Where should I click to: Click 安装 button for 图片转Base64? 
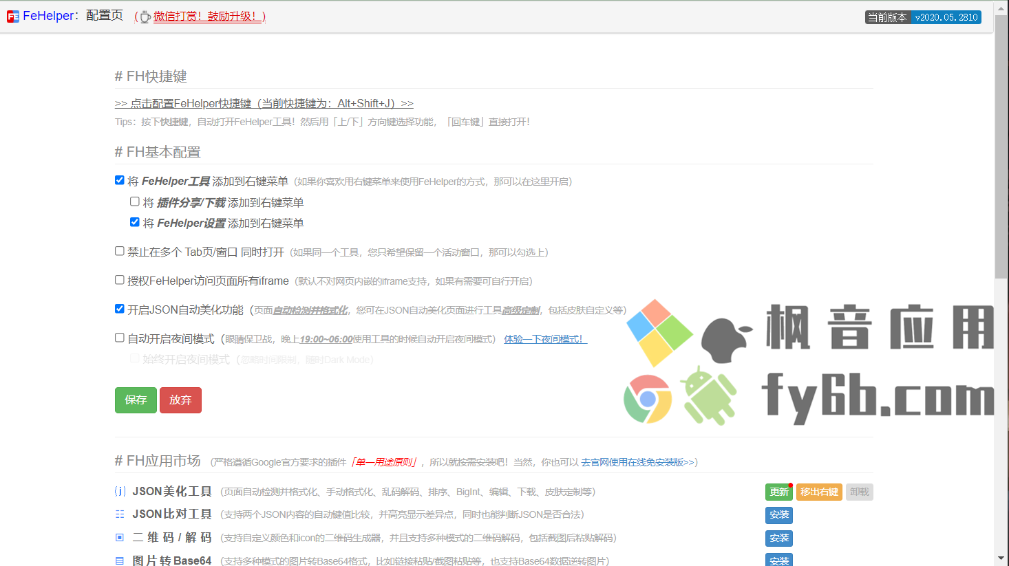pos(779,560)
